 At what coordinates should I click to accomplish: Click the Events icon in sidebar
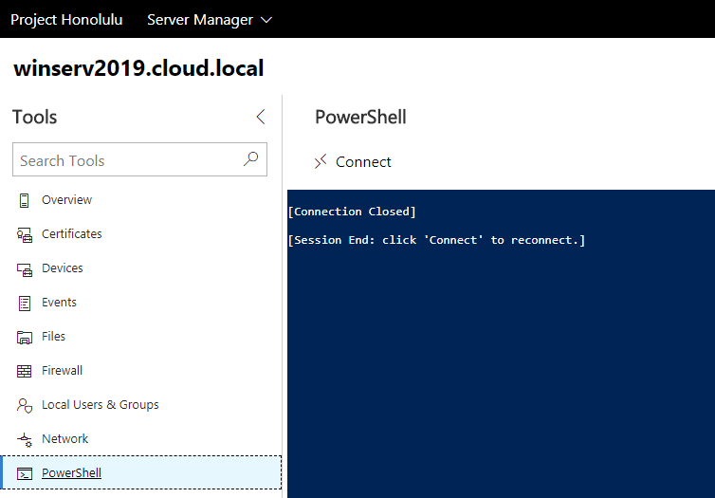(25, 303)
